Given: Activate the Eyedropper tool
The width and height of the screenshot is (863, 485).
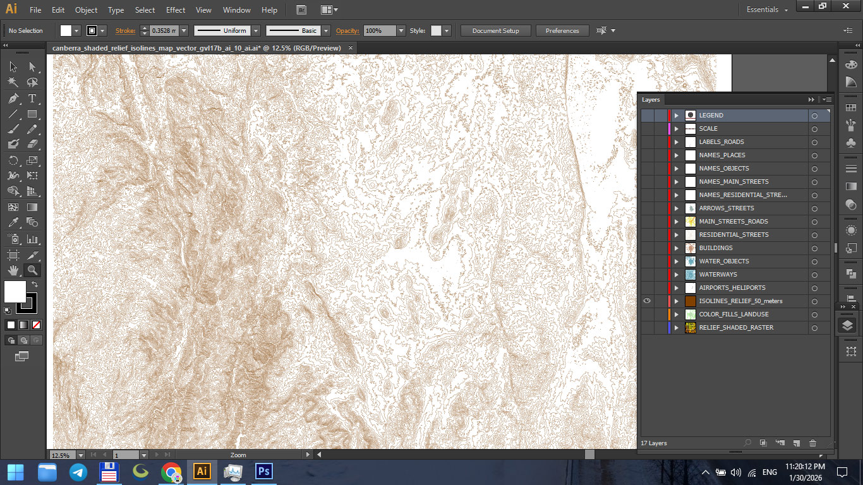Looking at the screenshot, I should point(13,222).
